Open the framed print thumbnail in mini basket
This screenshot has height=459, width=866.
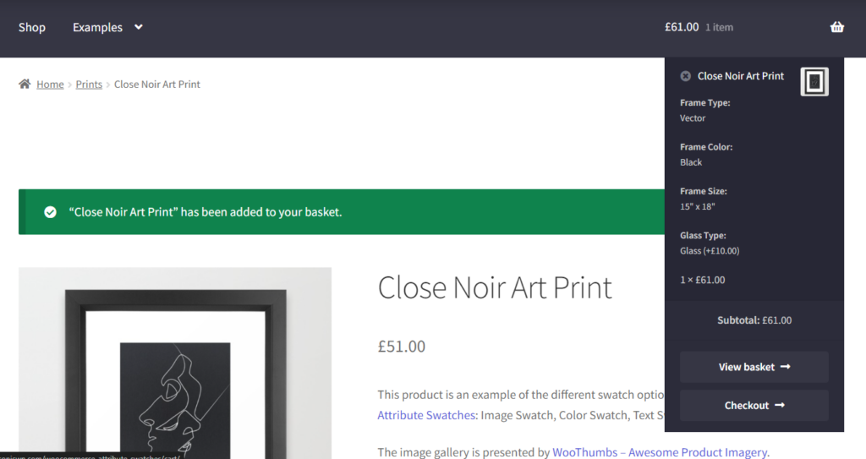click(x=814, y=82)
